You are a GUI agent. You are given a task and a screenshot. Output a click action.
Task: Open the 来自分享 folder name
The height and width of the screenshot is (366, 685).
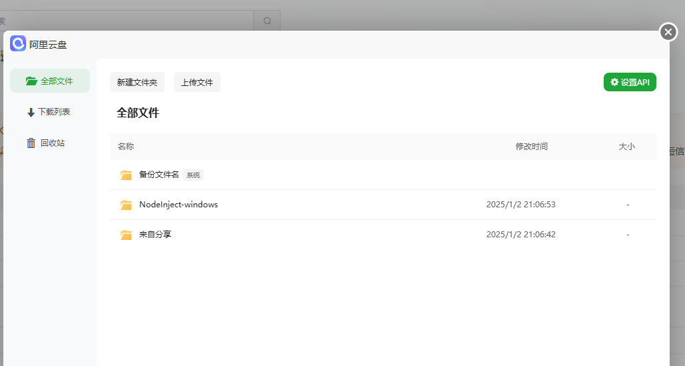pos(155,235)
